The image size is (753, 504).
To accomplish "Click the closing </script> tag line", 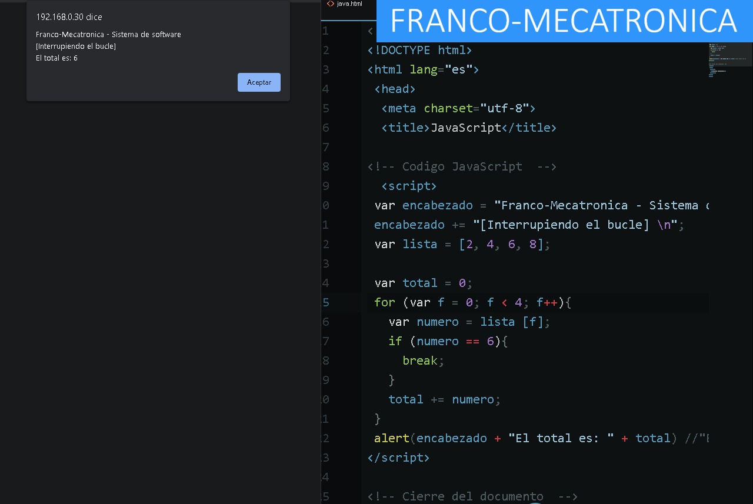I will (398, 458).
